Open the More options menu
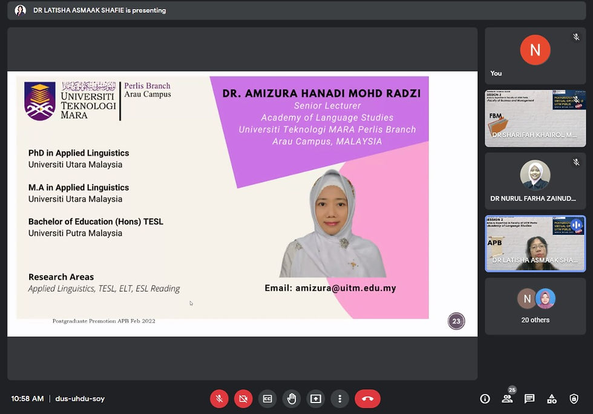Image resolution: width=593 pixels, height=414 pixels. click(x=339, y=398)
